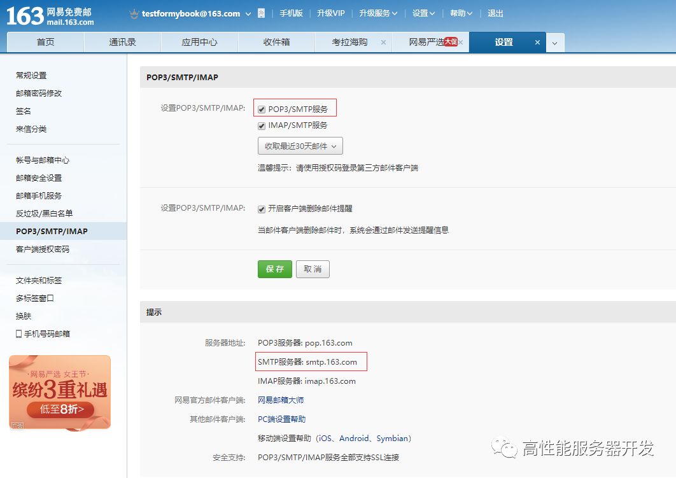The width and height of the screenshot is (676, 478).
Task: Click 退出 to log out
Action: click(x=495, y=13)
